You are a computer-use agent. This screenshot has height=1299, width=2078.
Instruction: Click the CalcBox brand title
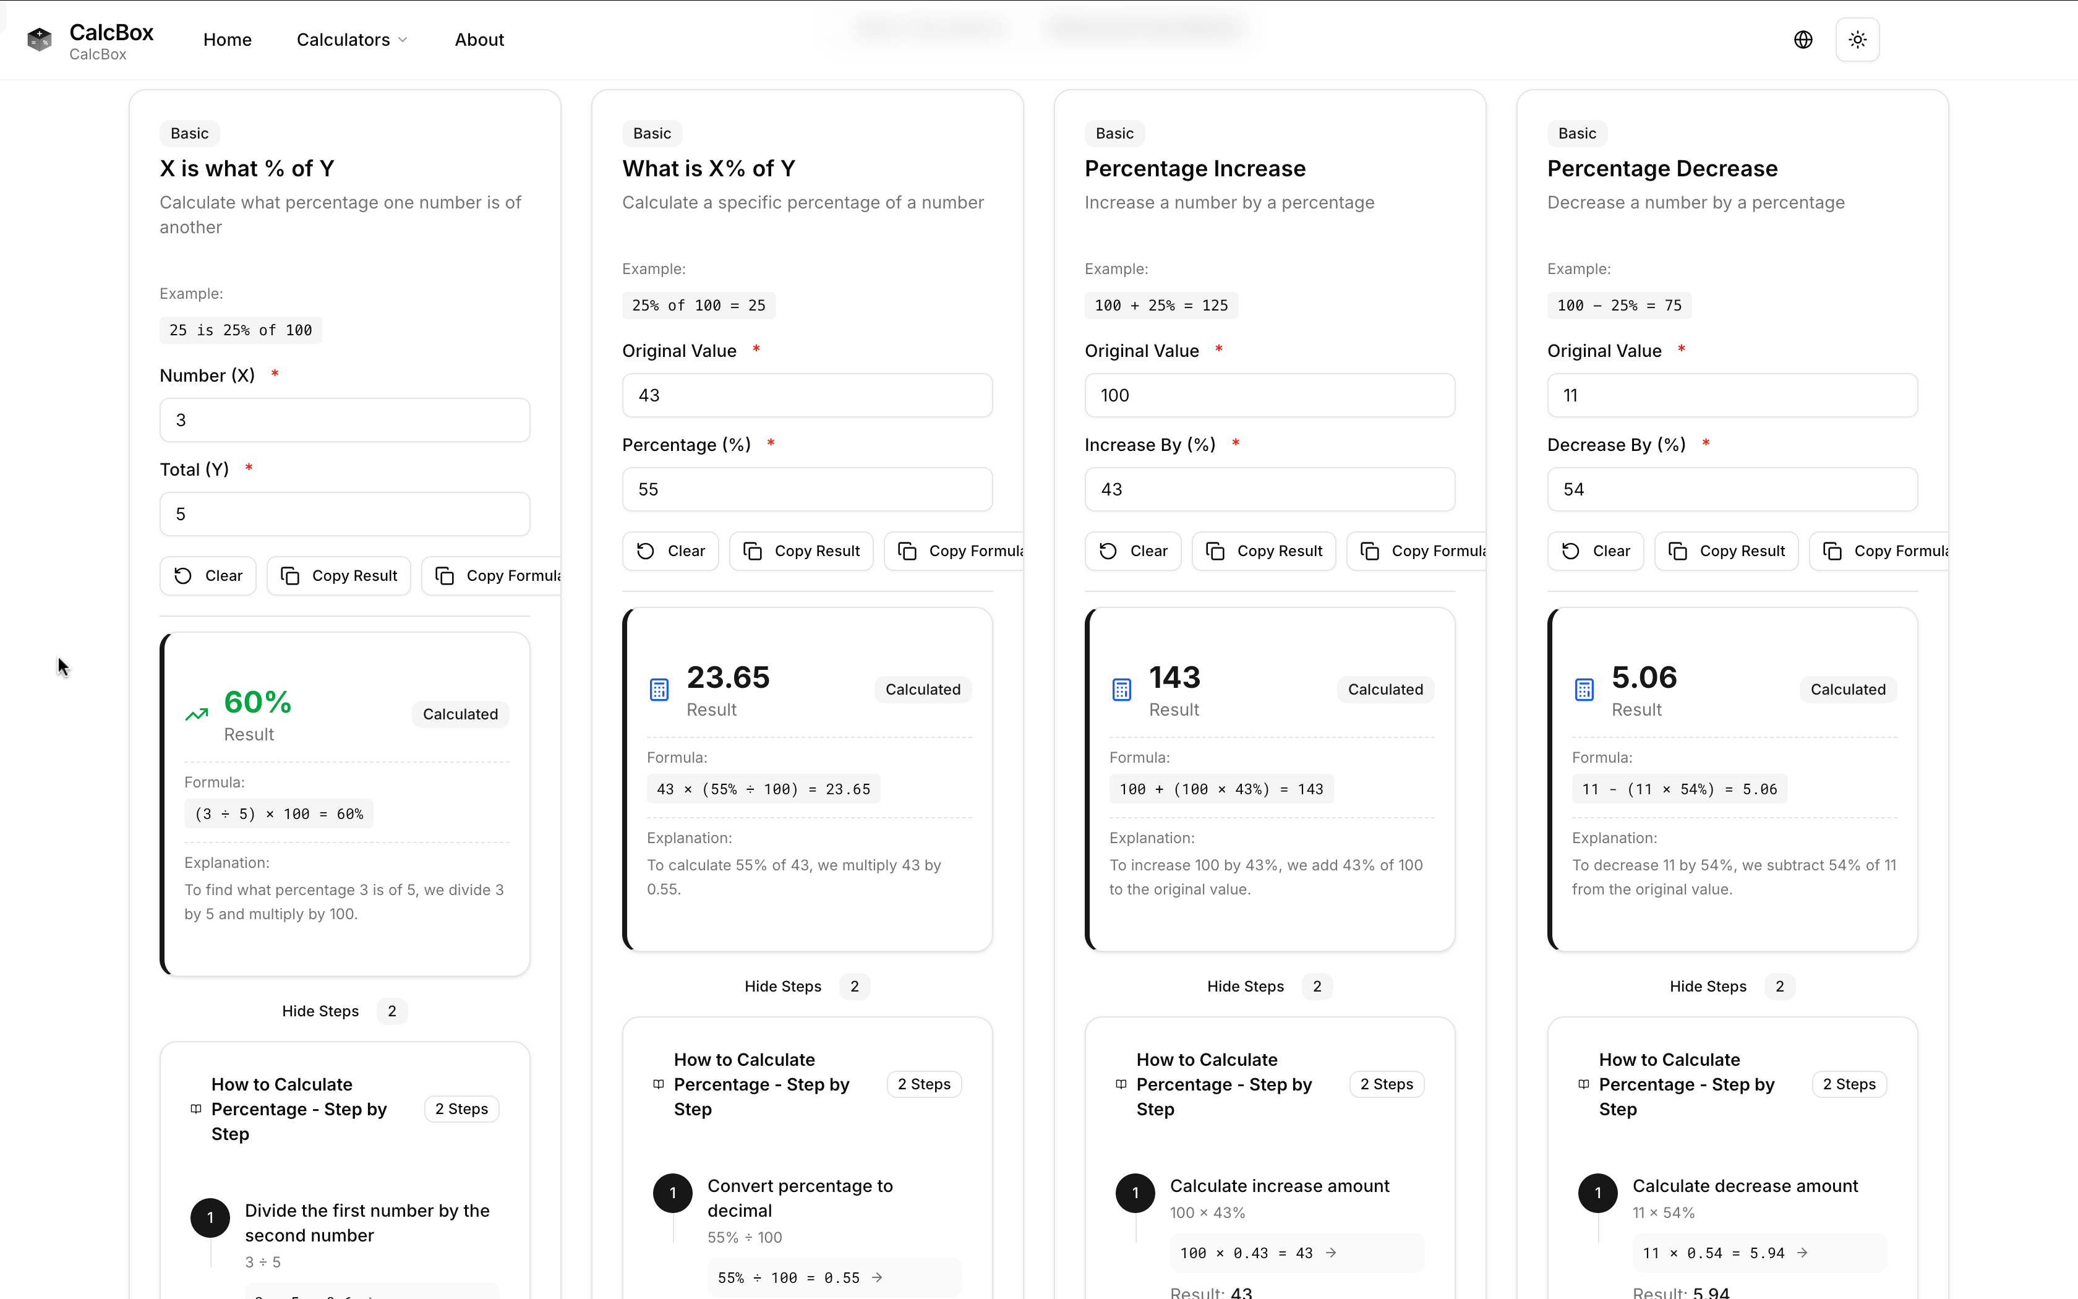[x=111, y=33]
